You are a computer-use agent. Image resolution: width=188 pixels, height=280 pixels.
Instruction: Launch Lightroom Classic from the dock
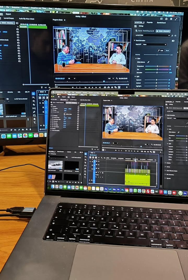110,189
